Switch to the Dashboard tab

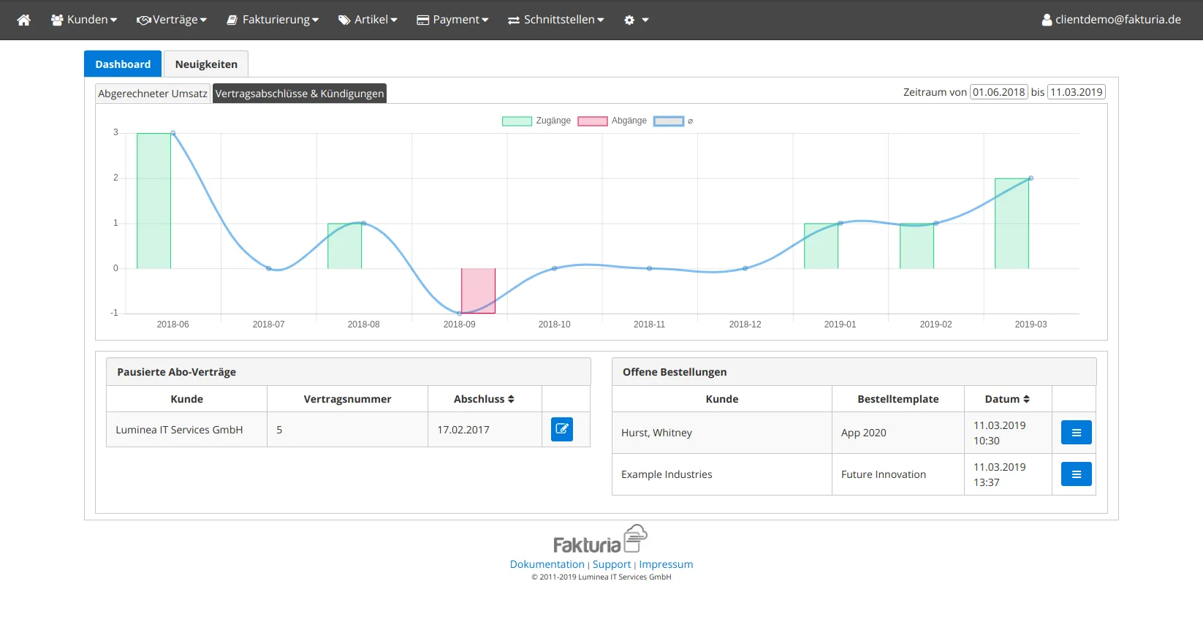[x=123, y=64]
